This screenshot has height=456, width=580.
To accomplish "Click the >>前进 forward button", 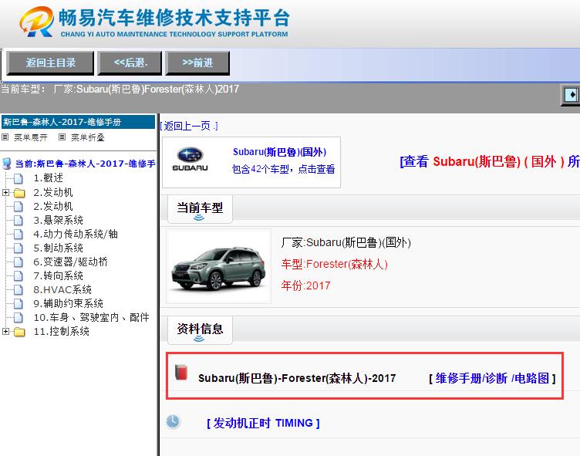I will 198,63.
